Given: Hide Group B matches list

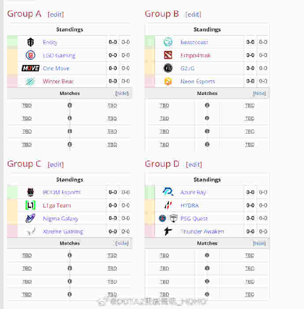Looking at the screenshot, I should (260, 93).
